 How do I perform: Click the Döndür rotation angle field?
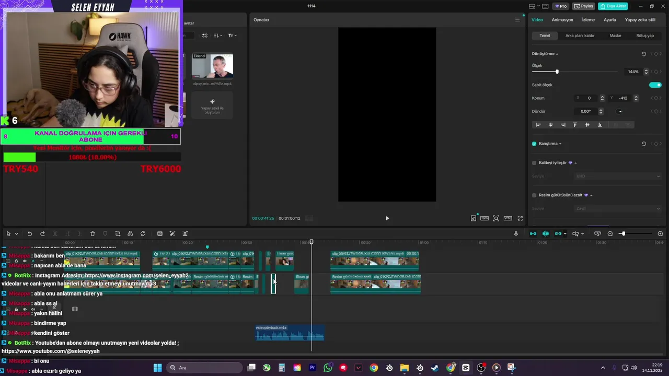pos(585,111)
